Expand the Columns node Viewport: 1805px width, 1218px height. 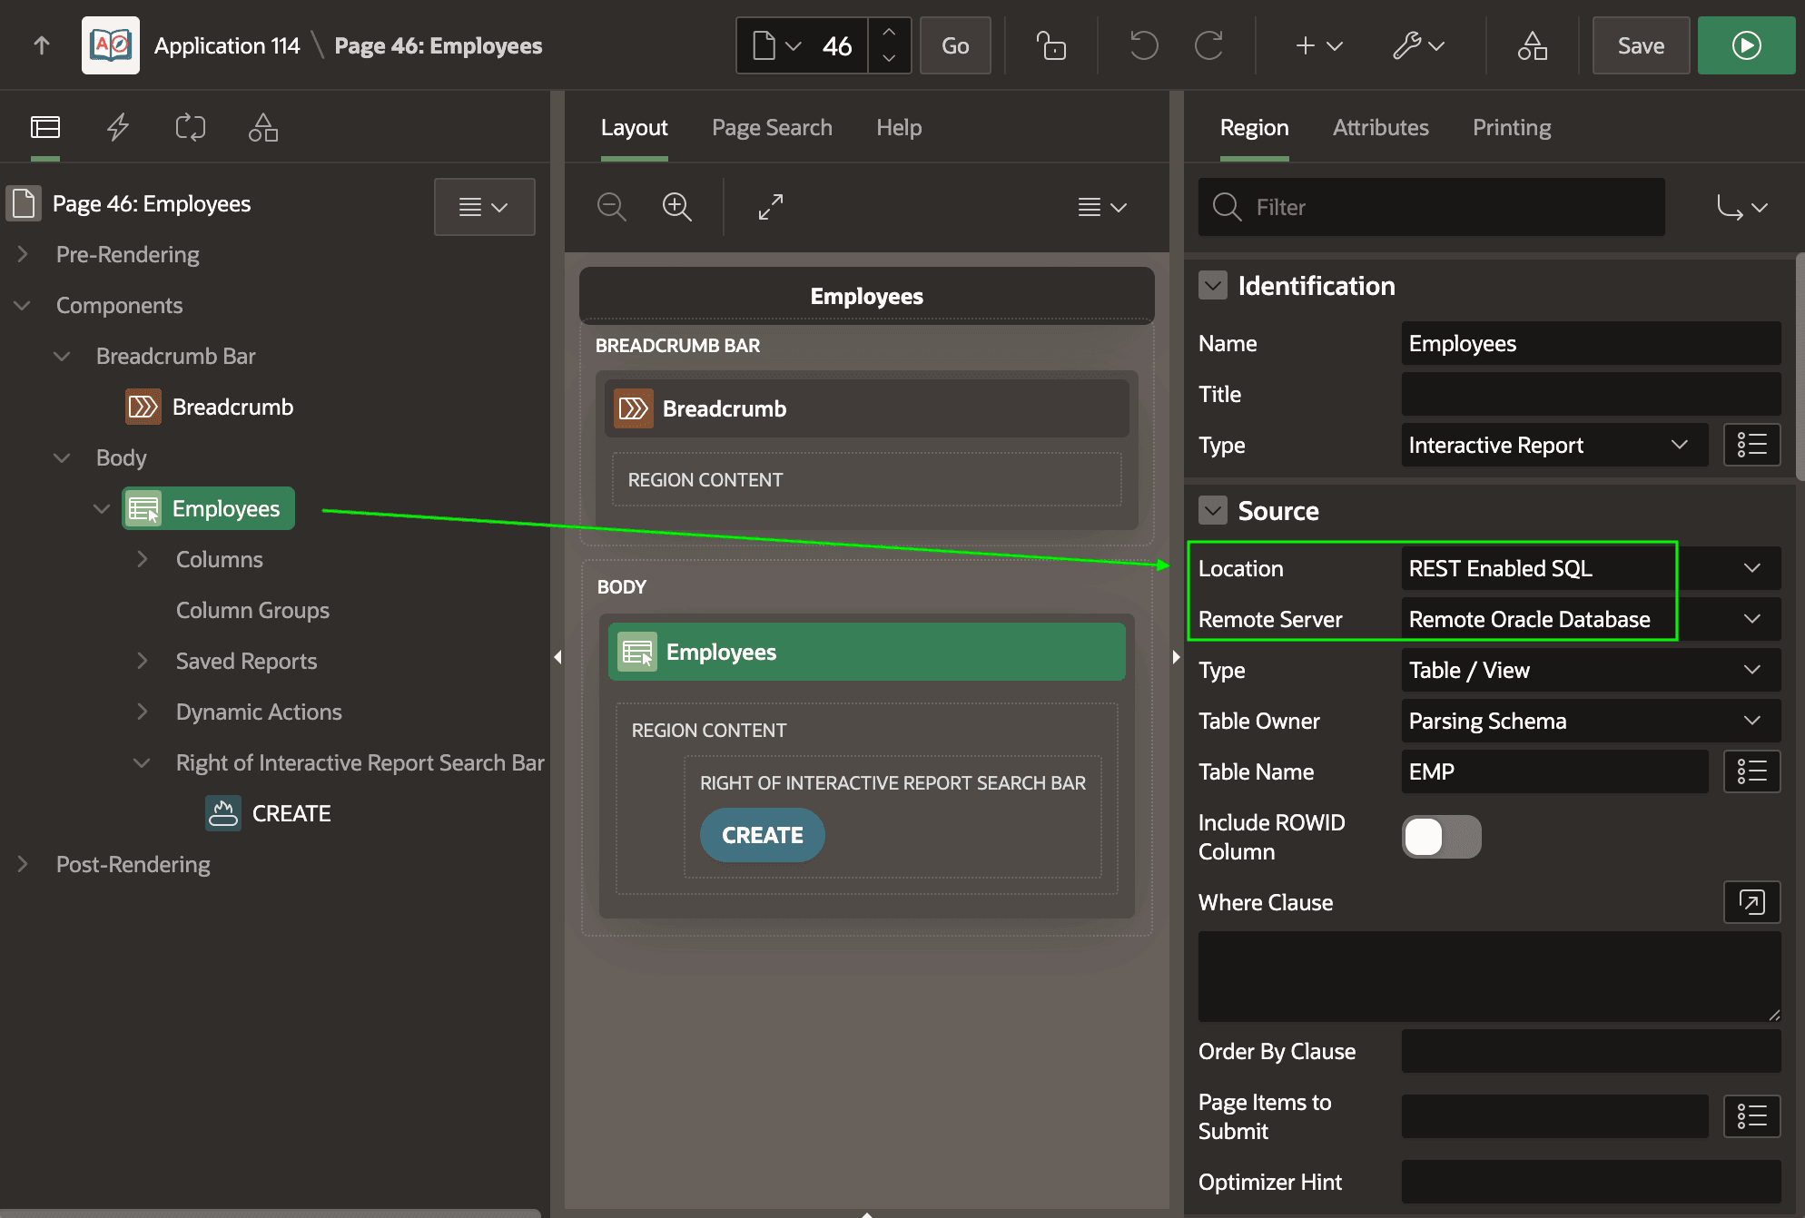click(x=143, y=559)
